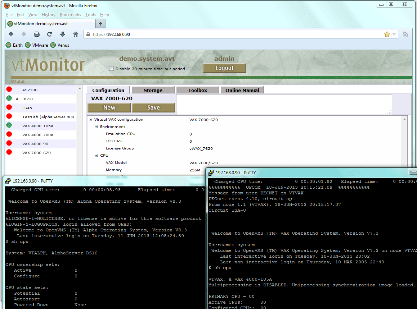Collapse the CPU tree node
Image resolution: width=417 pixels, height=309 pixels.
(x=97, y=155)
